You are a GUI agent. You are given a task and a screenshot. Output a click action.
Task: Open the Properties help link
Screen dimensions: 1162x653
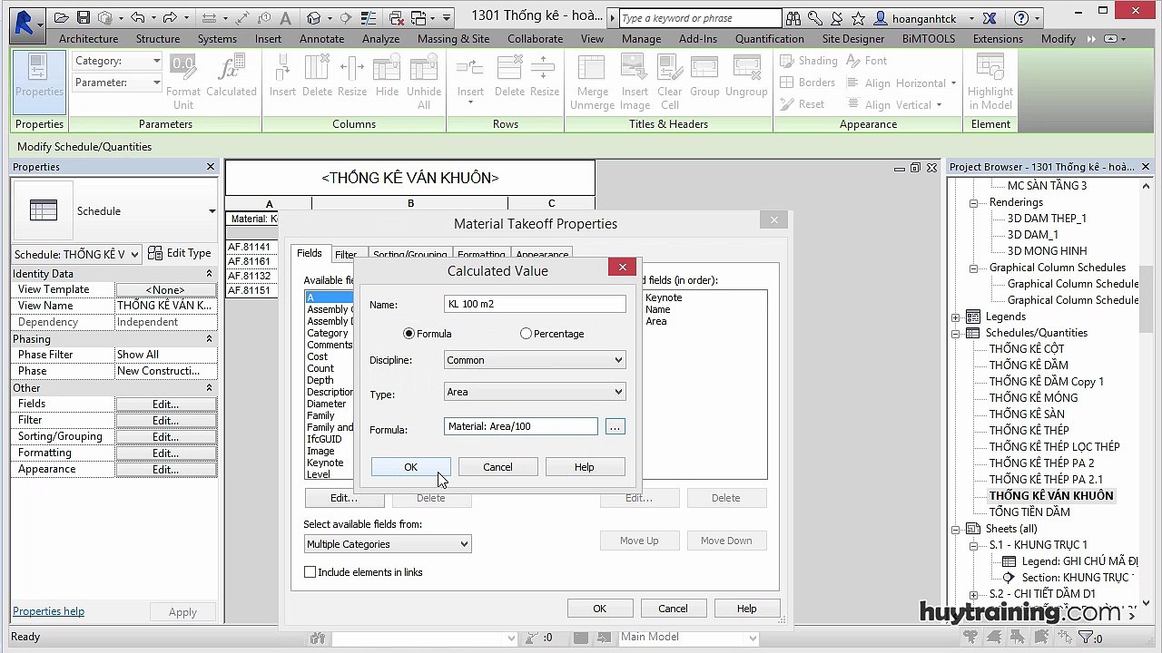pyautogui.click(x=48, y=611)
